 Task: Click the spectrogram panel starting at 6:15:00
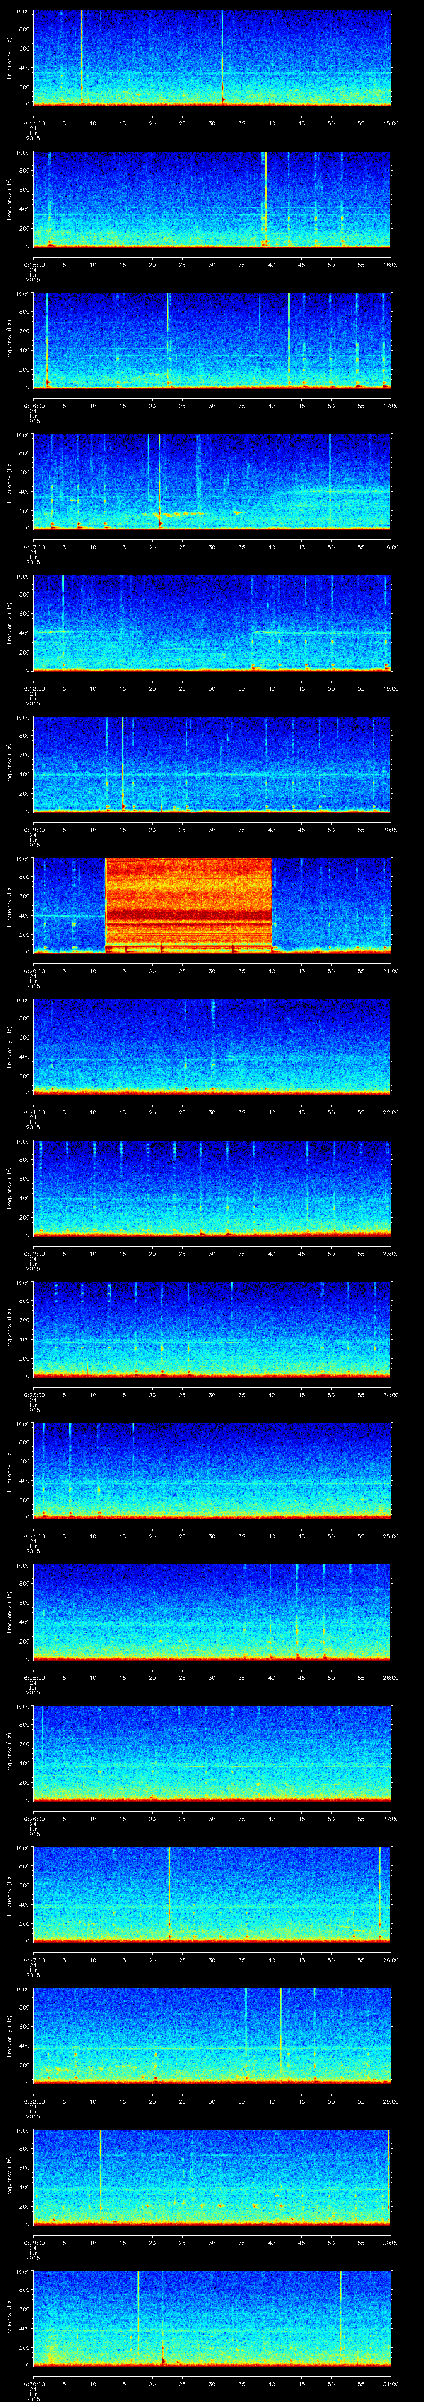coord(212,199)
